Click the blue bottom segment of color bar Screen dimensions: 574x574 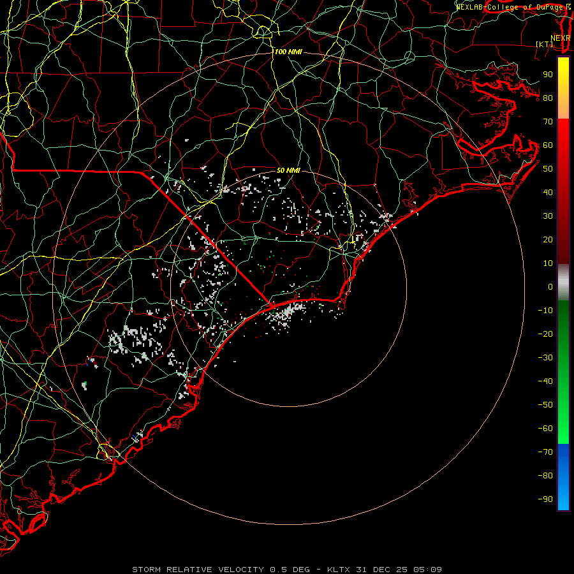click(563, 477)
